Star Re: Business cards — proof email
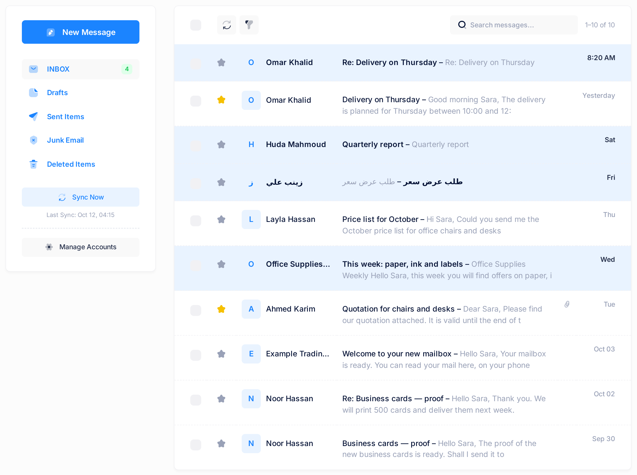The height and width of the screenshot is (475, 637). coord(221,399)
